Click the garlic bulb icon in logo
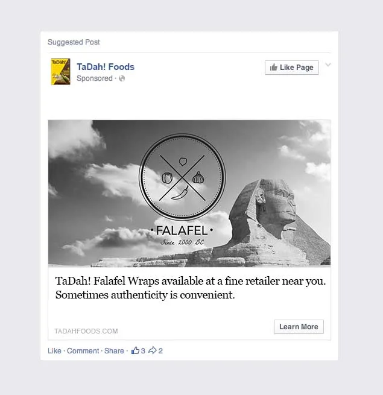 [198, 177]
